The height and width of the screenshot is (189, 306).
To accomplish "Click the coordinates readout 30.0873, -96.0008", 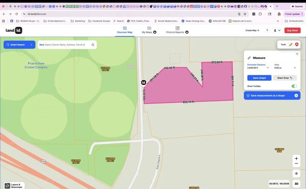I will 279,184.
